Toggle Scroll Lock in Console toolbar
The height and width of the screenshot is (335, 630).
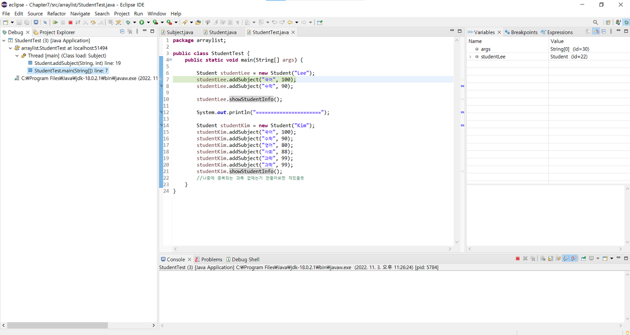click(x=550, y=258)
